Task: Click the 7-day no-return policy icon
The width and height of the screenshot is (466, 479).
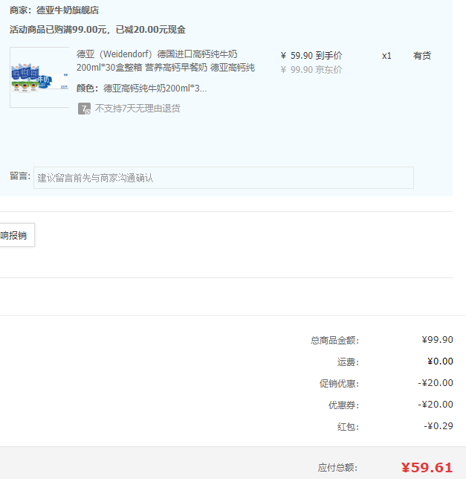Action: click(x=84, y=109)
